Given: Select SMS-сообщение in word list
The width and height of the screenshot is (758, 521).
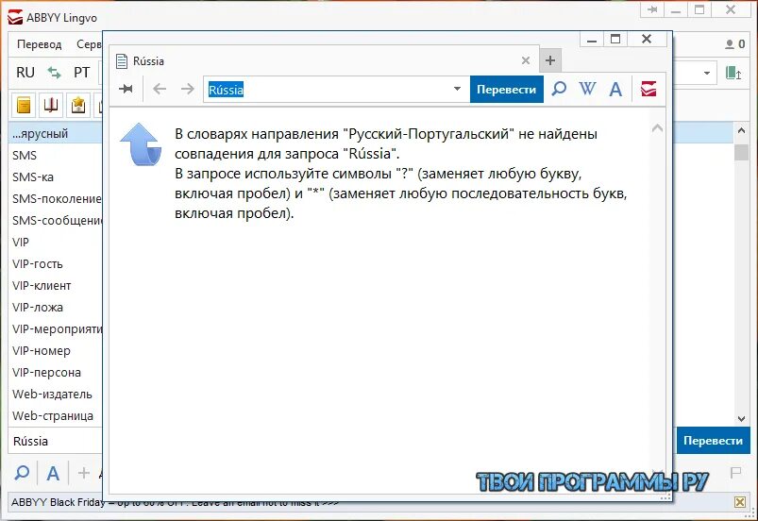Looking at the screenshot, I should [x=56, y=220].
